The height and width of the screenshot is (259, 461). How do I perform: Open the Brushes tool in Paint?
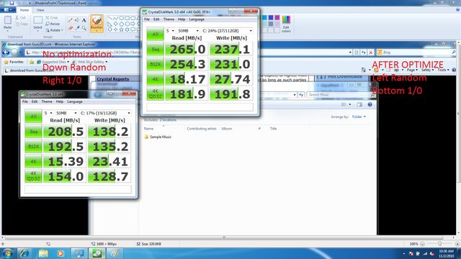point(97,23)
